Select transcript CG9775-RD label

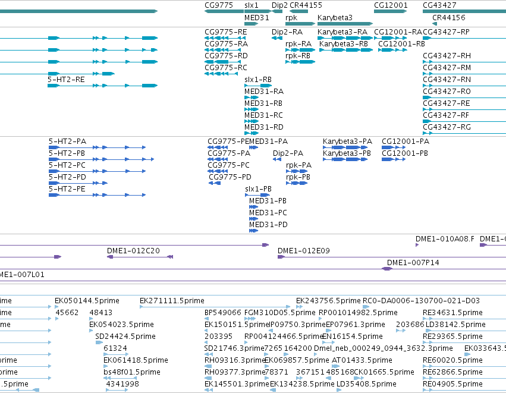coord(226,56)
